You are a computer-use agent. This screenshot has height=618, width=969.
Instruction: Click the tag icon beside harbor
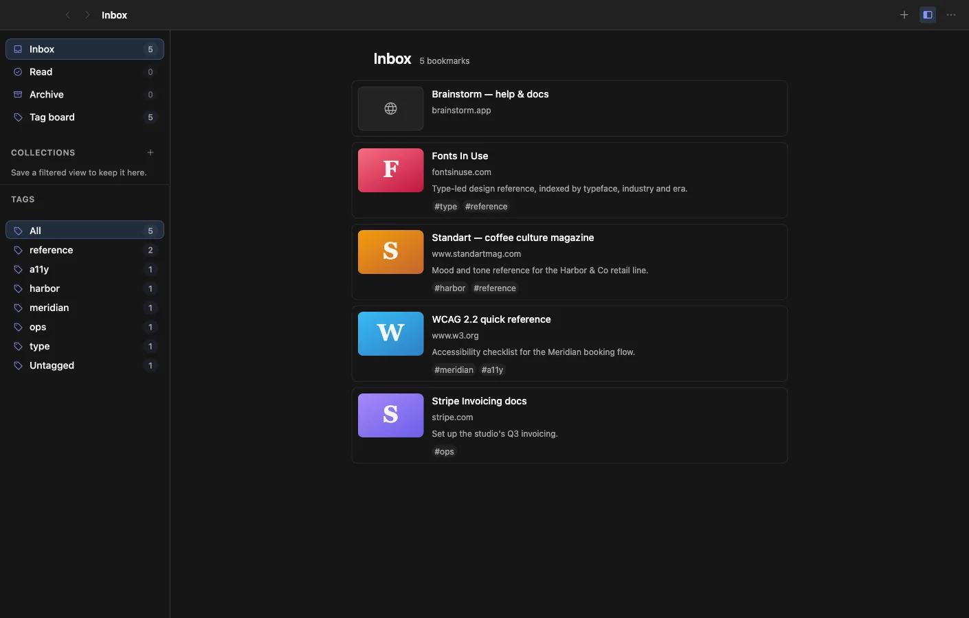pos(18,289)
